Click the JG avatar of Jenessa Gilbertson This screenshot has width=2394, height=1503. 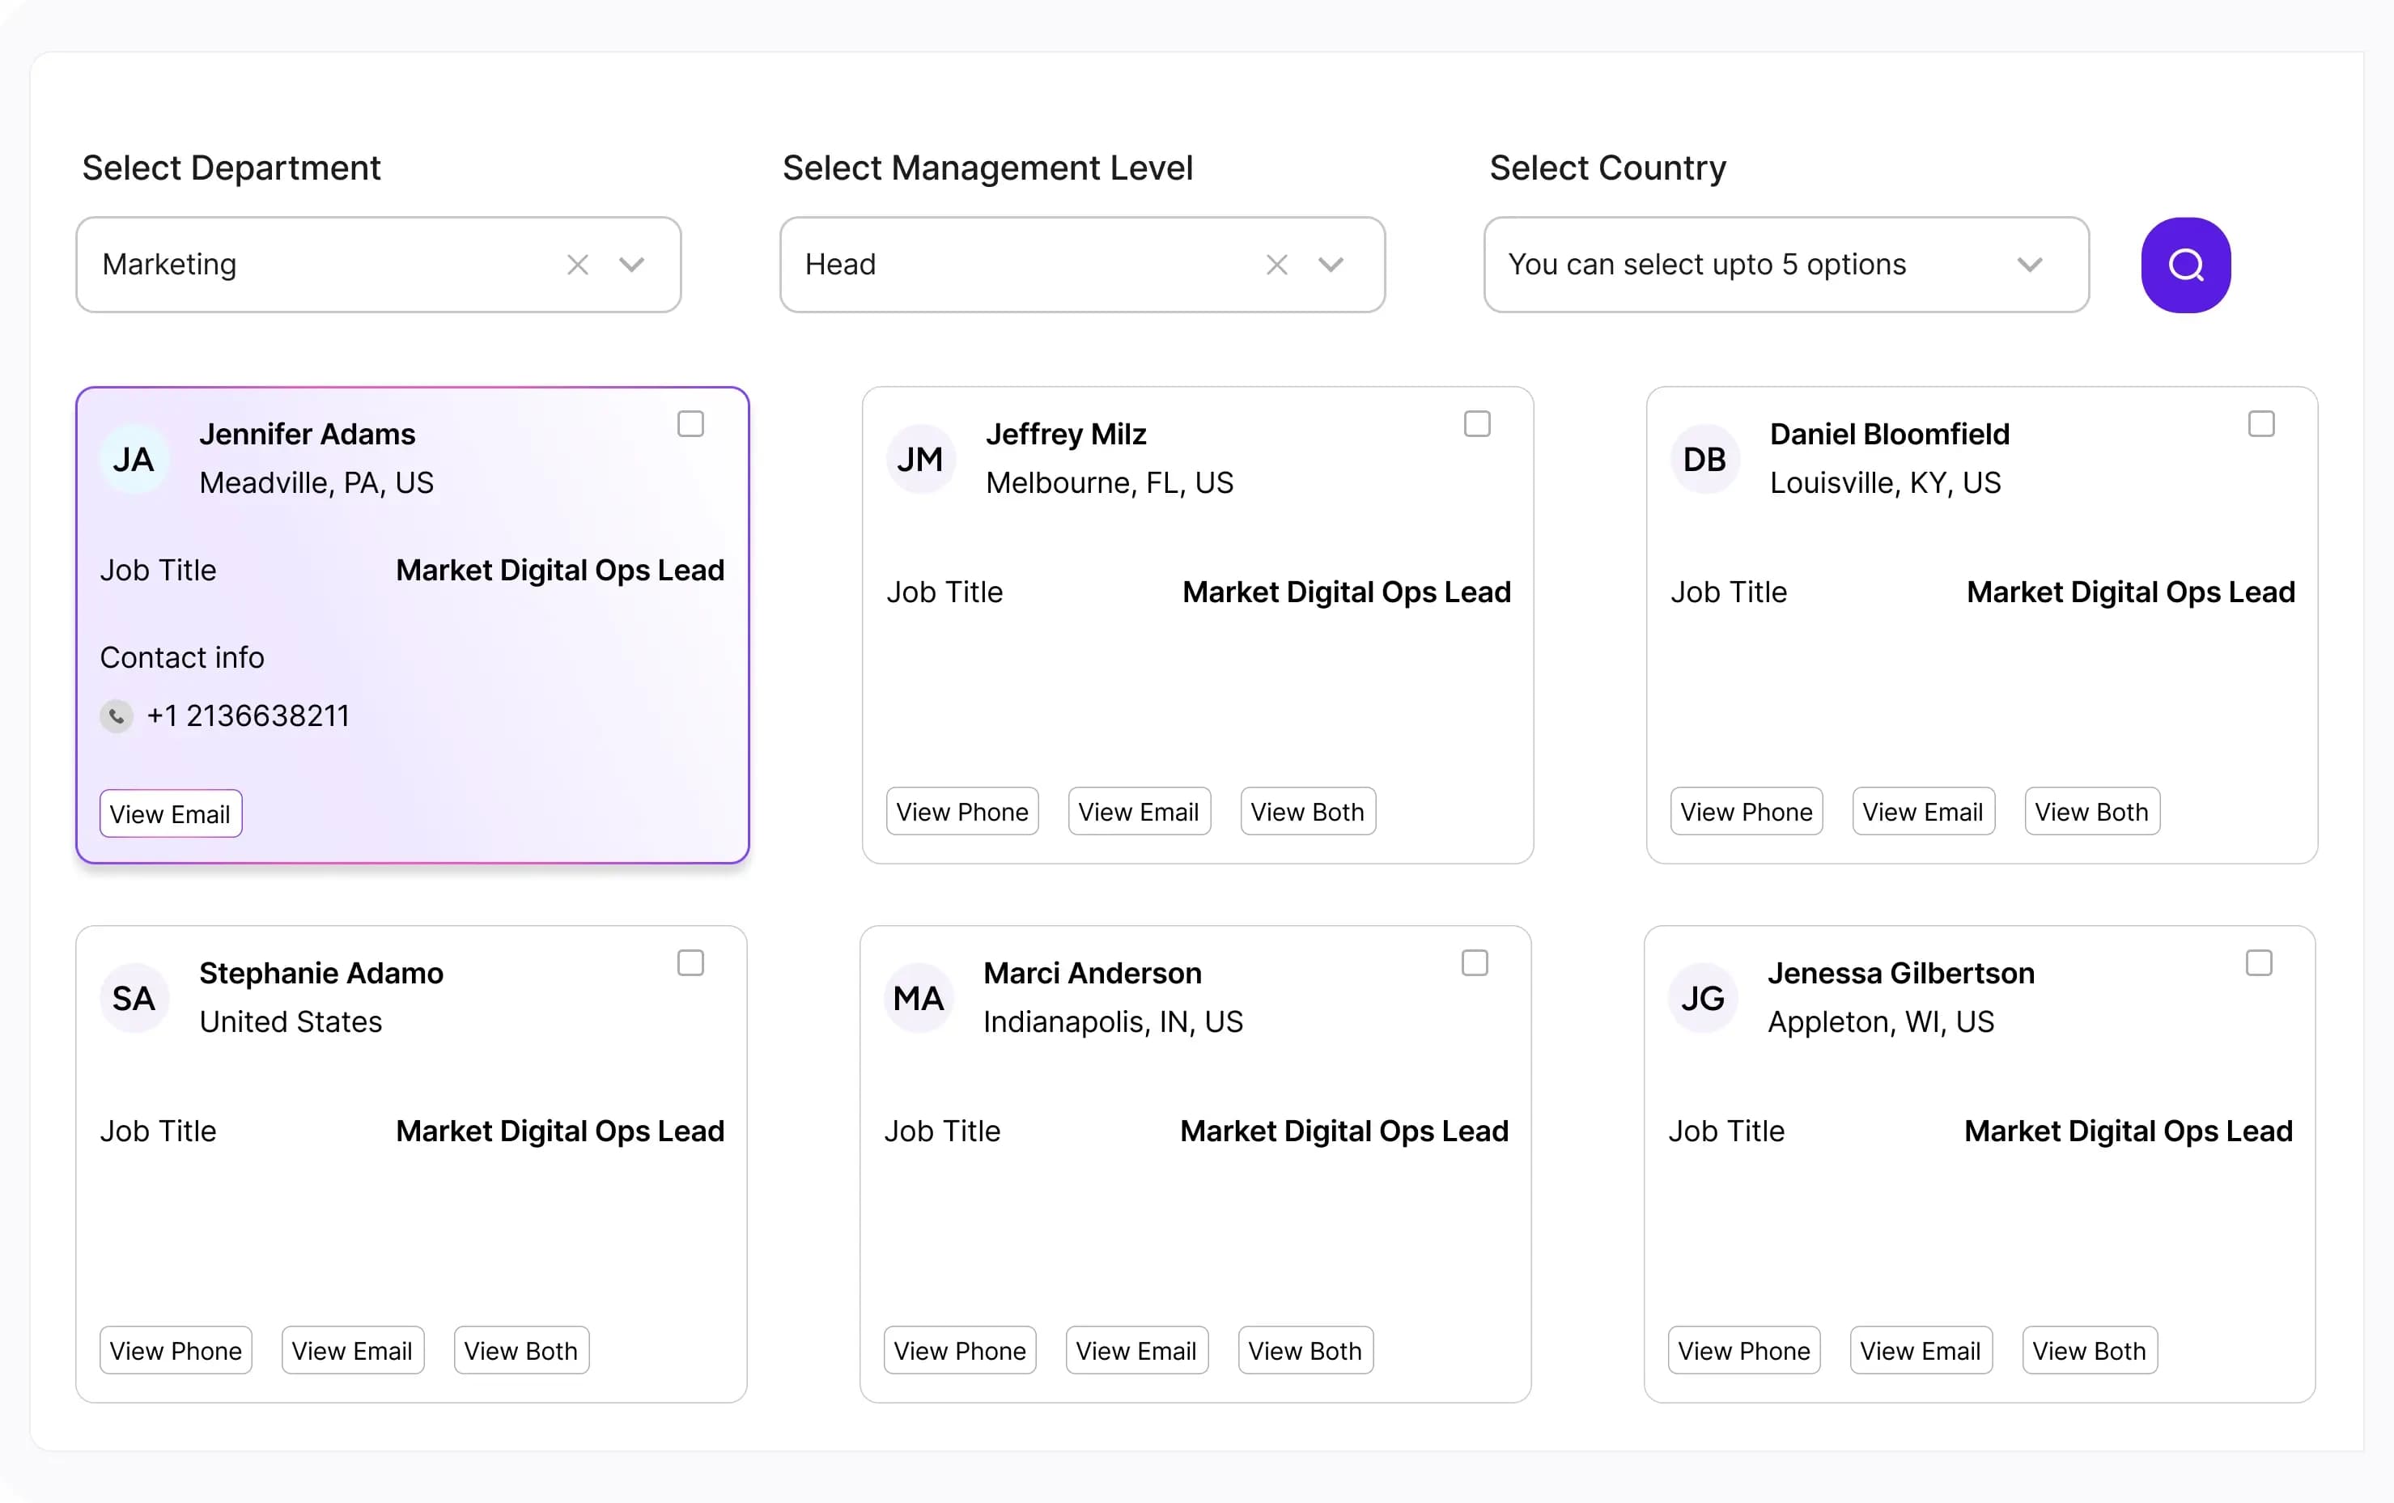point(1702,998)
